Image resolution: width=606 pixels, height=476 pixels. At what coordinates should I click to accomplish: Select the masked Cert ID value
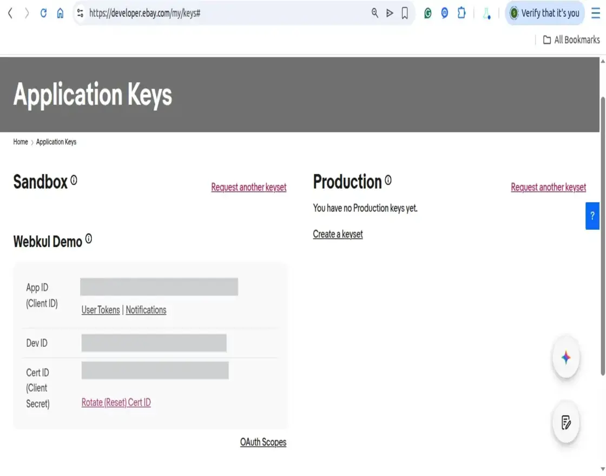click(x=155, y=370)
